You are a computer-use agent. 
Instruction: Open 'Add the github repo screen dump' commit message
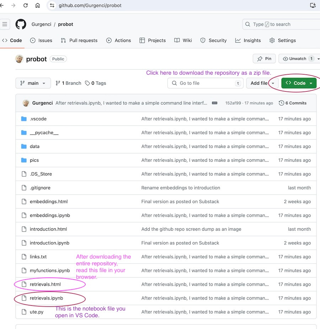191,229
